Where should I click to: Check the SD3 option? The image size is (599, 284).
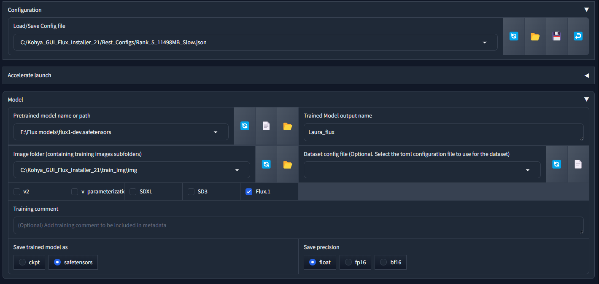(191, 192)
